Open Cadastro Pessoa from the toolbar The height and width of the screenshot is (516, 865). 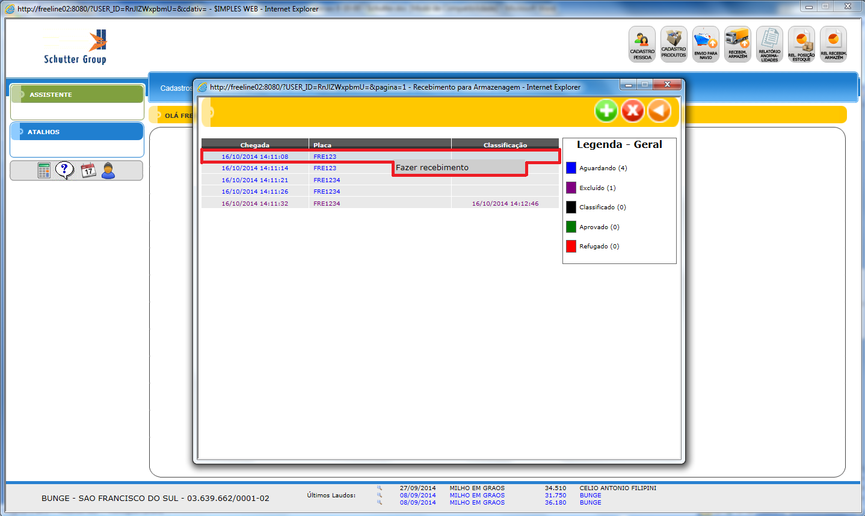642,44
